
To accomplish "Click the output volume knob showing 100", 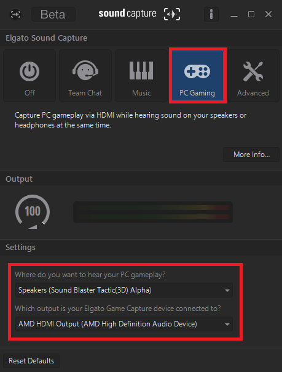I will [33, 212].
